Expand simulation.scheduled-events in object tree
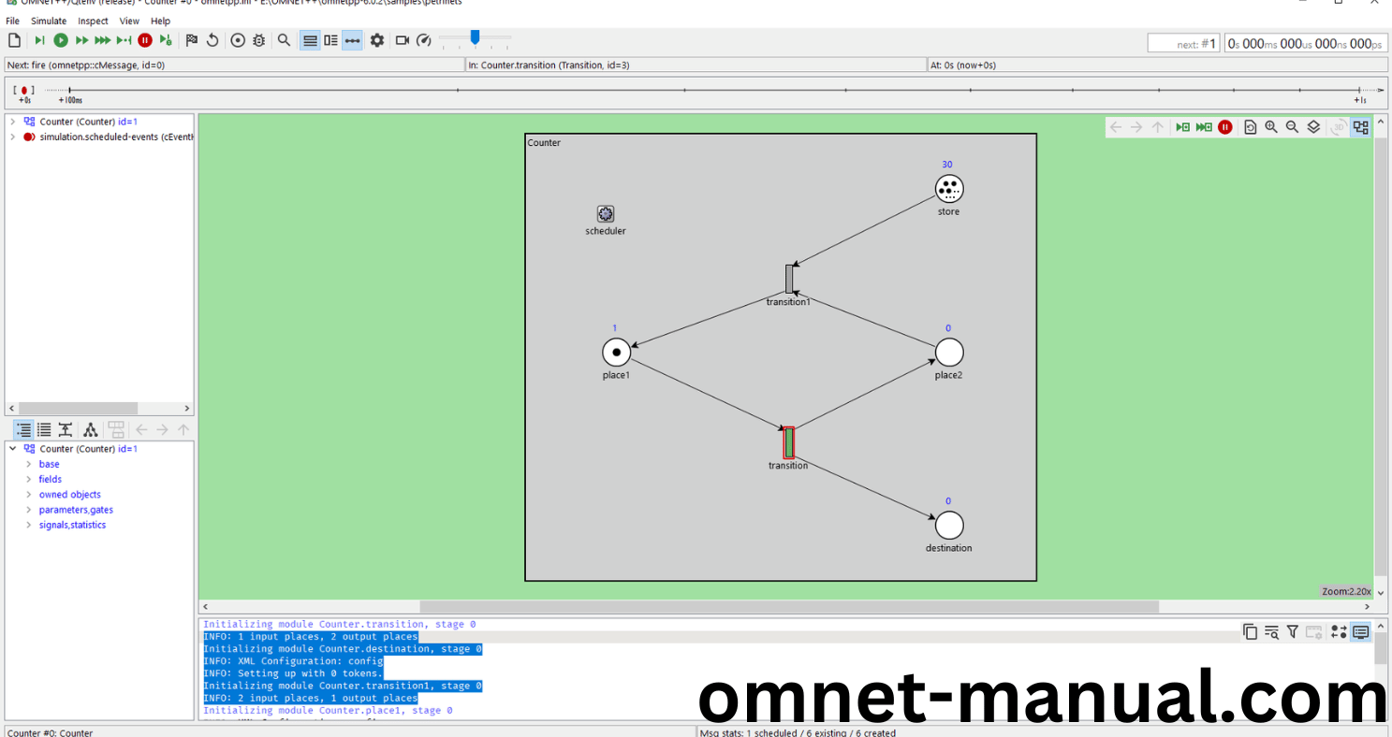1392x737 pixels. (x=12, y=137)
